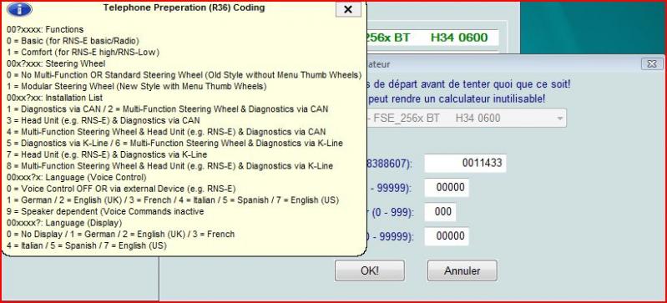
Task: Click the '1 = Modular Steering Wheel' line
Action: (137, 86)
